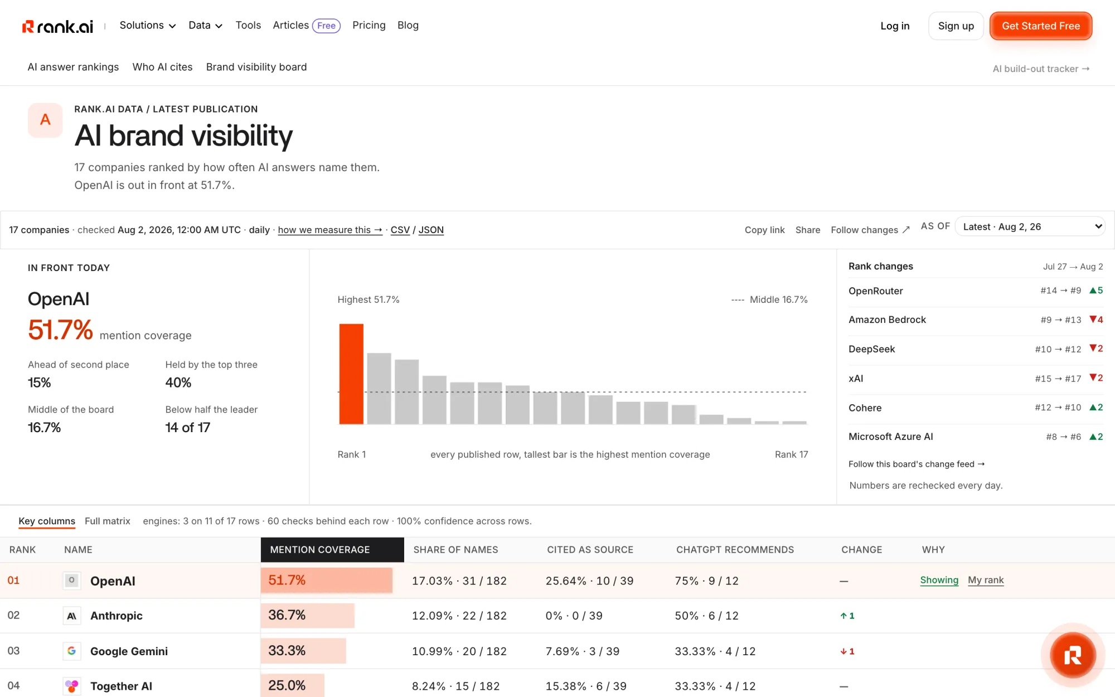
Task: Click Get Started Free button
Action: pyautogui.click(x=1041, y=26)
